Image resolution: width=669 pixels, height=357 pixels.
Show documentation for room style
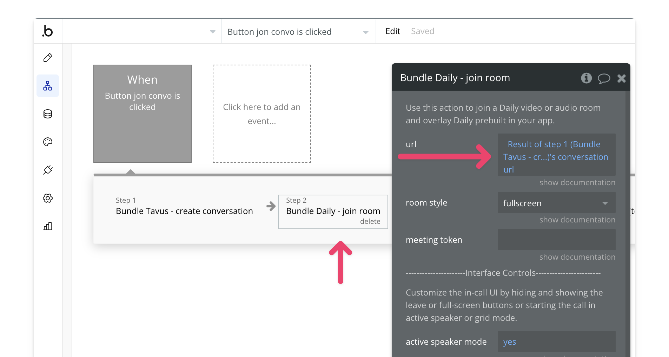pyautogui.click(x=577, y=220)
